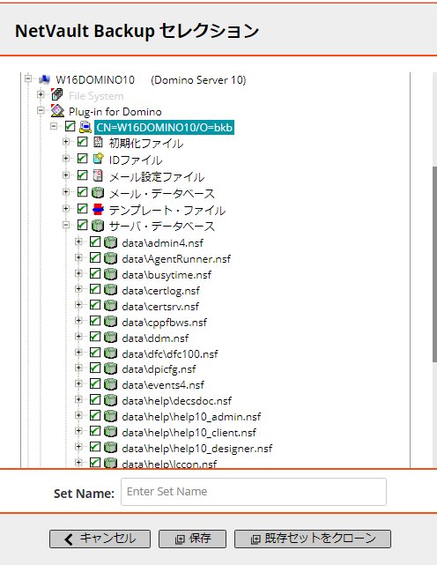Click the vertical scrollbar thumb
The width and height of the screenshot is (437, 565).
coord(434,264)
